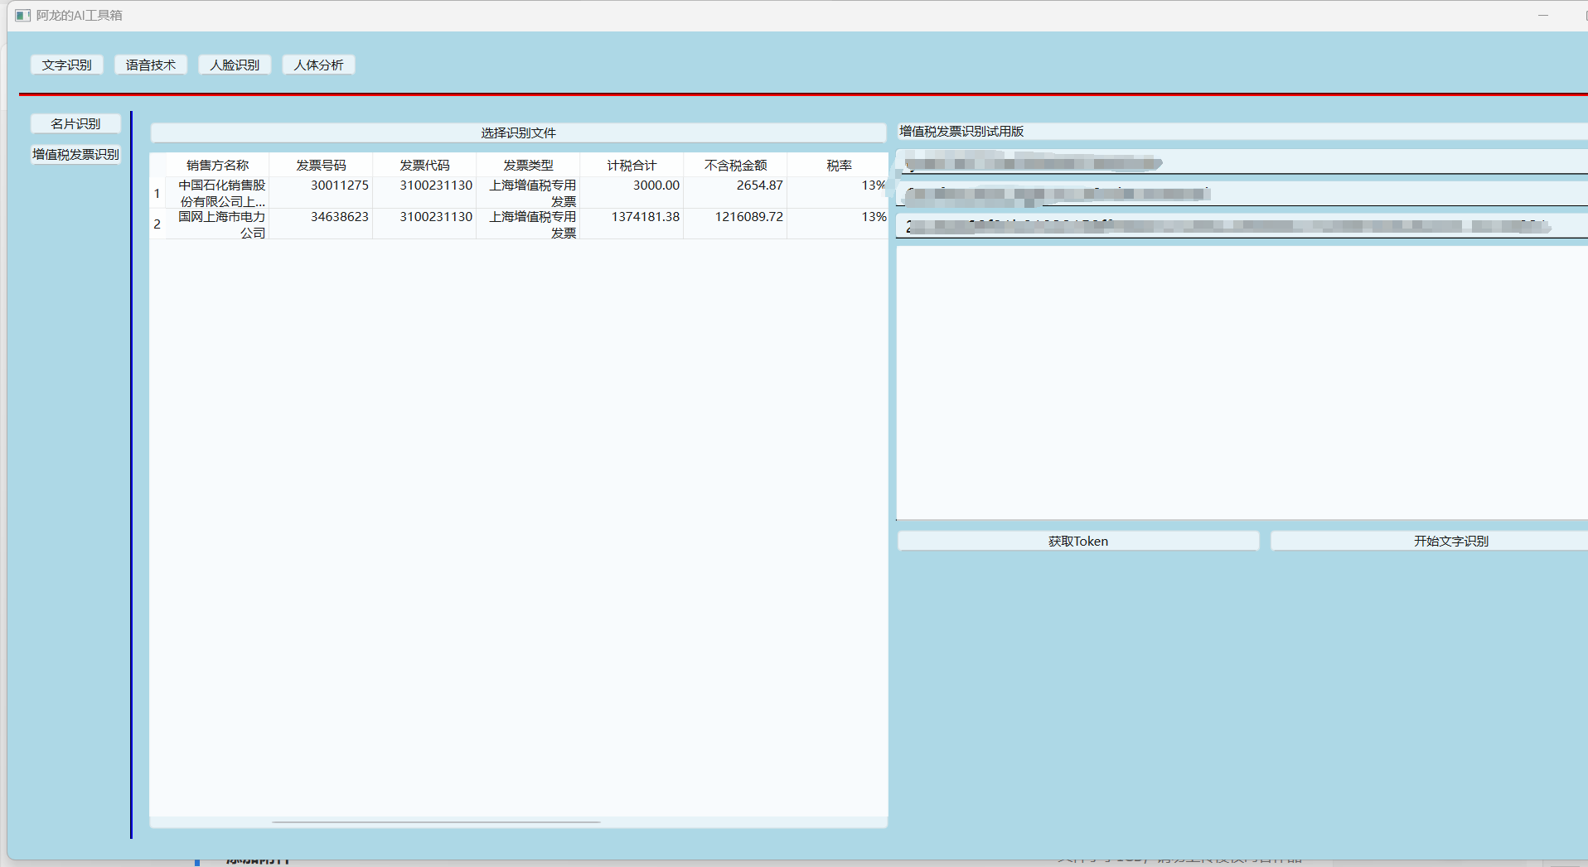Focus the second blurred input field
This screenshot has width=1588, height=867.
pyautogui.click(x=1242, y=194)
